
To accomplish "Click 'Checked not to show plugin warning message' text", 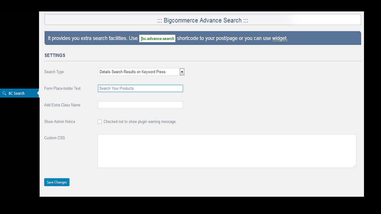I will pos(140,122).
